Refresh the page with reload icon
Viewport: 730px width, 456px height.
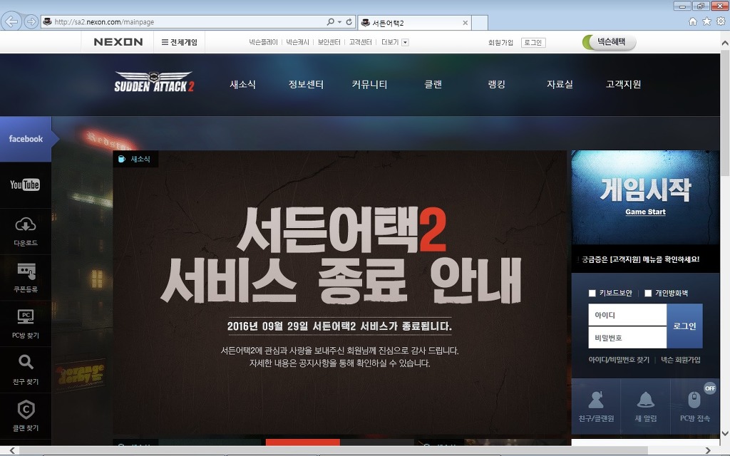pos(349,22)
